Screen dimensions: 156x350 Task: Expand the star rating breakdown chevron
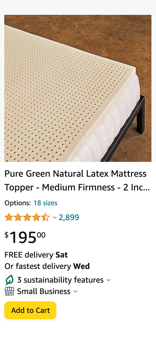(55, 218)
